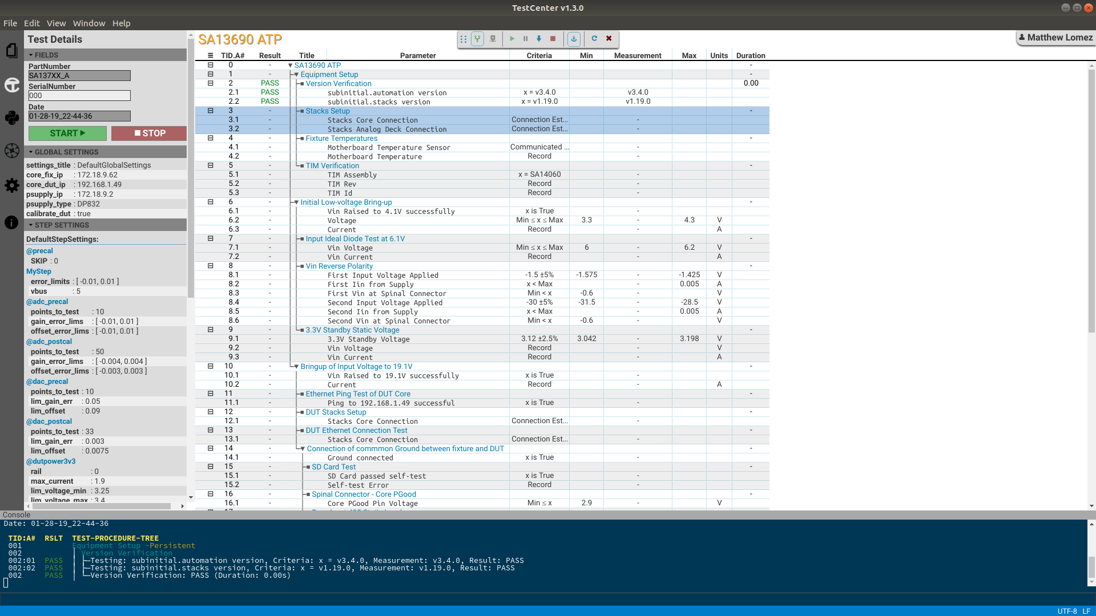Image resolution: width=1096 pixels, height=616 pixels.
Task: Click the UTF-8 status bar entry
Action: pos(1067,611)
